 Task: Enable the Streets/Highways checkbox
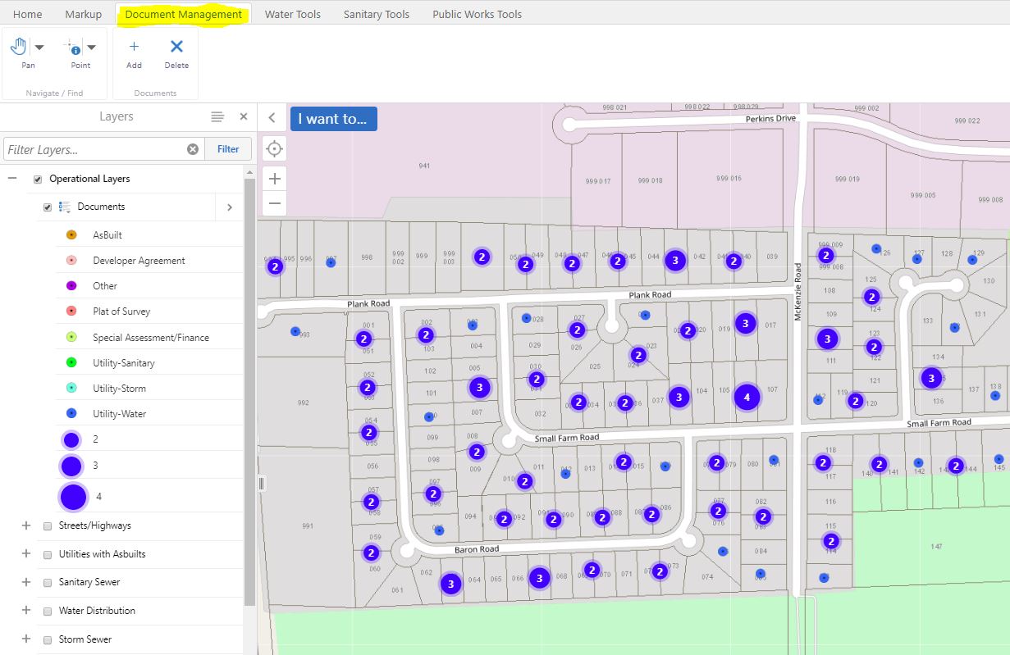click(x=48, y=526)
